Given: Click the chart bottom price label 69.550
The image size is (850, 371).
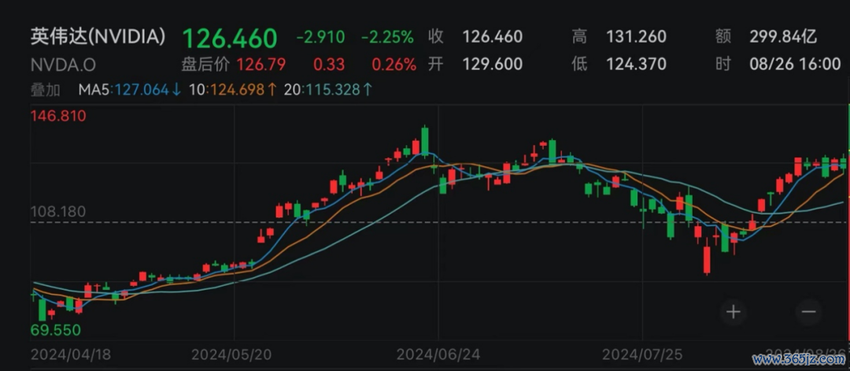Looking at the screenshot, I should point(56,330).
